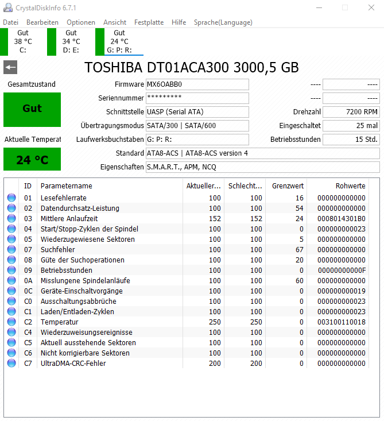Click the ID column header

28,186
